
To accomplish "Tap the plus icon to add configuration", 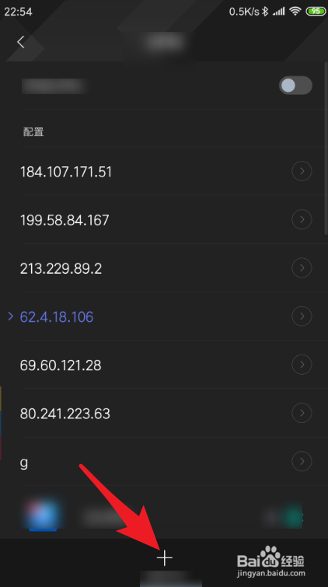I will (x=164, y=558).
